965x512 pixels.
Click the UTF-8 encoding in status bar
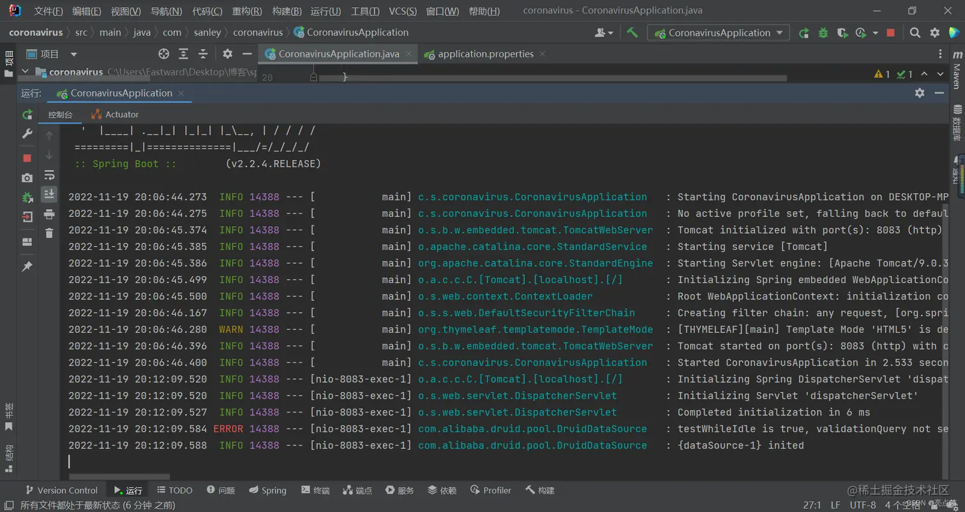coord(863,505)
